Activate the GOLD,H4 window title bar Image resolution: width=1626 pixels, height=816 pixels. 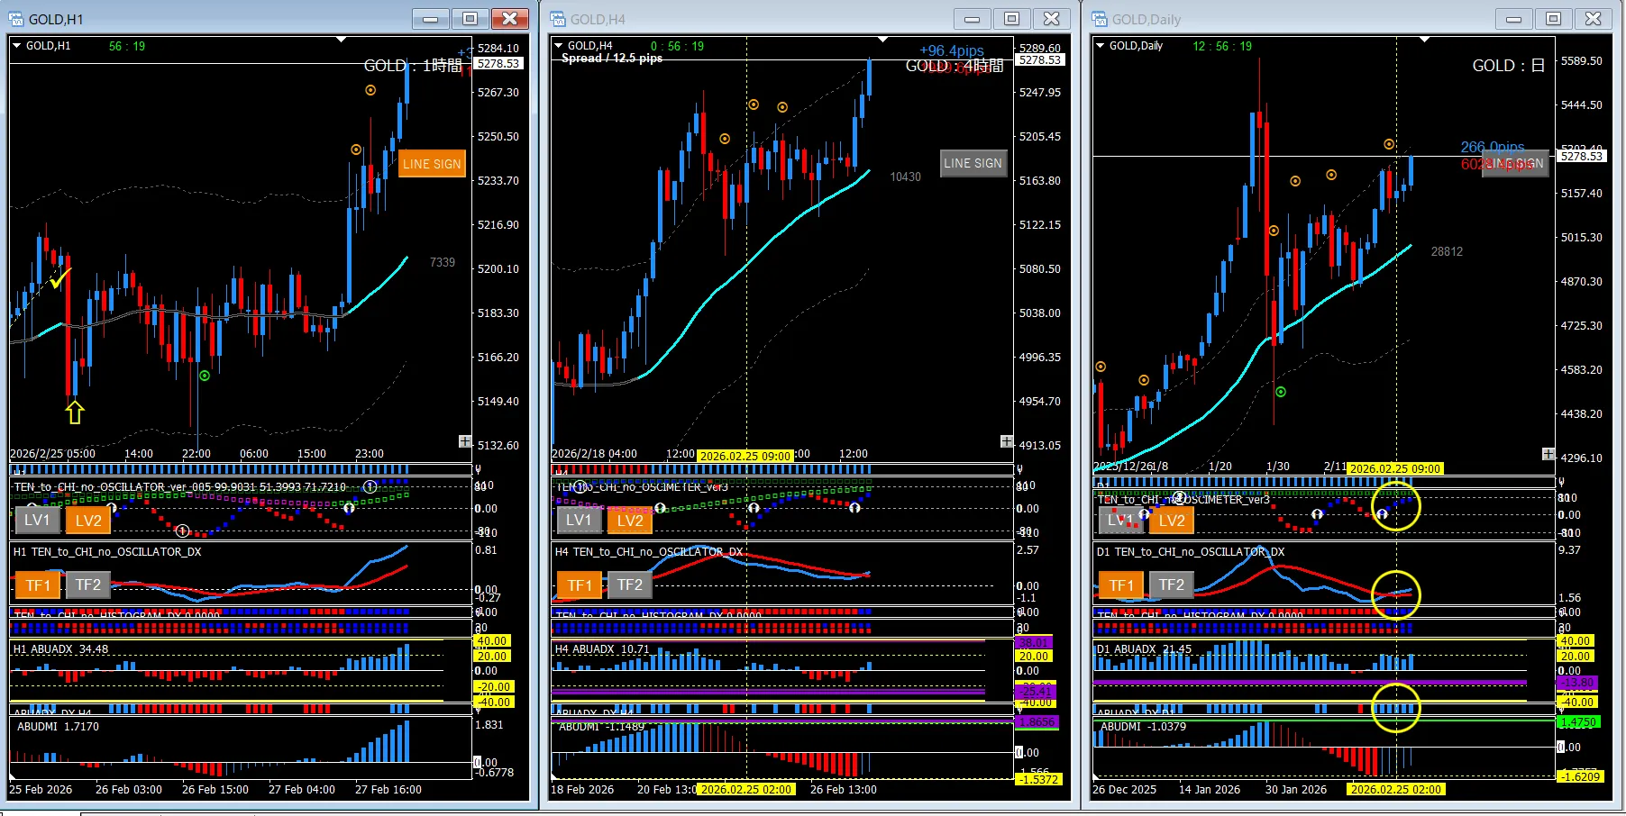coord(766,19)
